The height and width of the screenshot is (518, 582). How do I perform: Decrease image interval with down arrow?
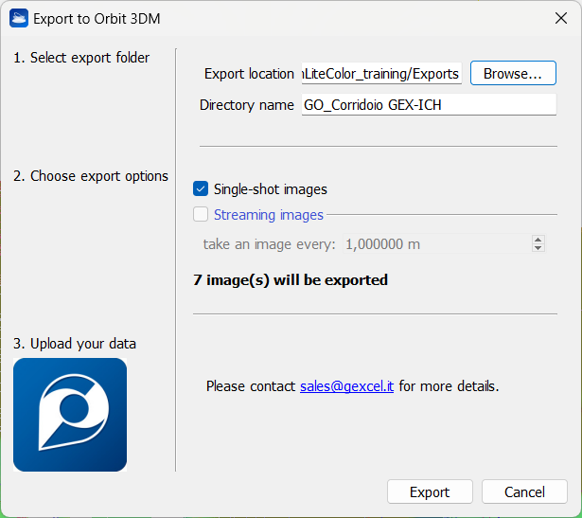click(x=538, y=248)
